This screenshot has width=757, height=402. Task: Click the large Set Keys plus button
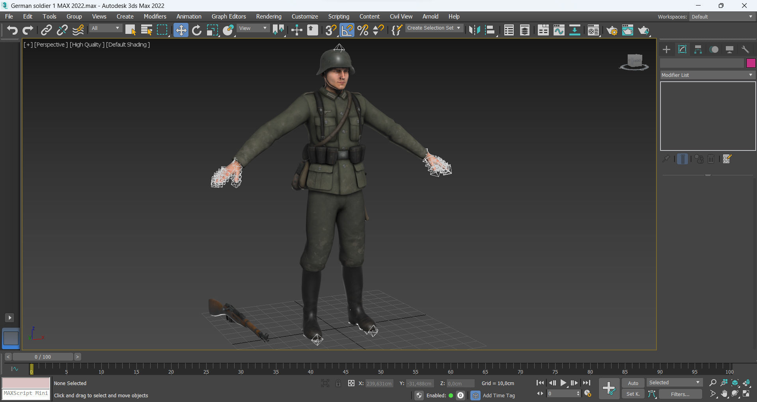[x=609, y=388]
